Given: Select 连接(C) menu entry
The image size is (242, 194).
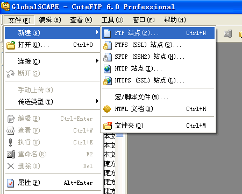Looking at the screenshot, I should click(x=52, y=61).
